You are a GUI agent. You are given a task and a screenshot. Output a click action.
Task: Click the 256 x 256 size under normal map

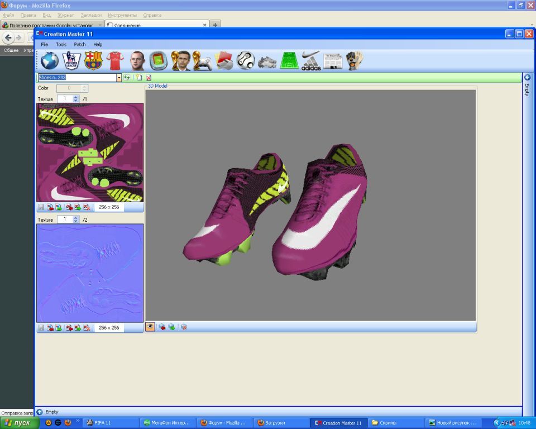tap(109, 328)
